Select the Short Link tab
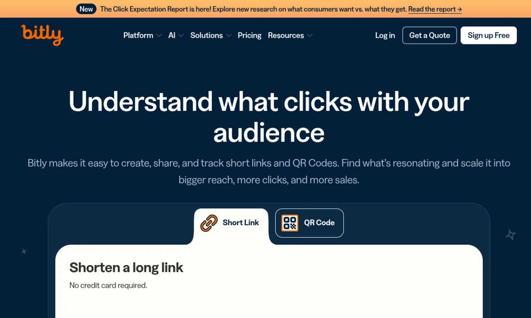Image resolution: width=531 pixels, height=318 pixels. tap(231, 223)
